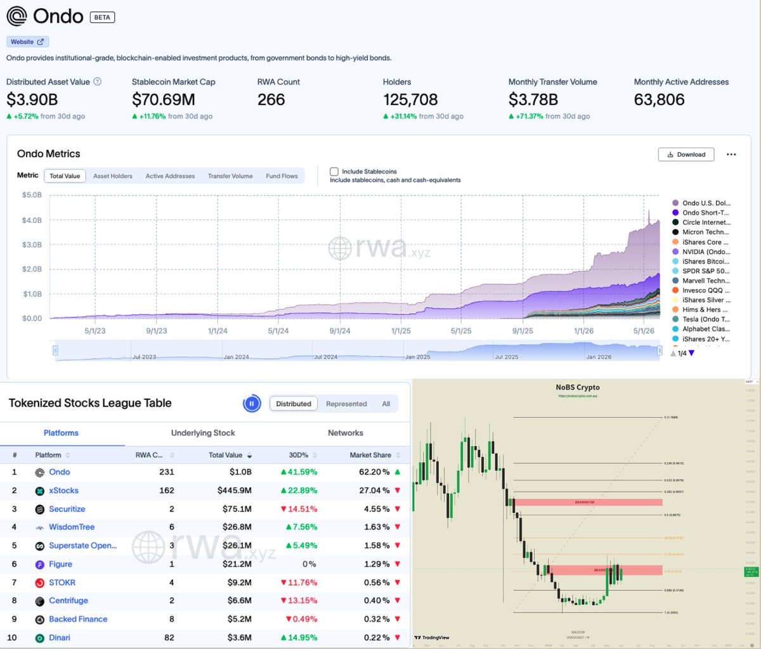Sort table by RWA Count column
Viewport: 761px width, 649px height.
(155, 455)
